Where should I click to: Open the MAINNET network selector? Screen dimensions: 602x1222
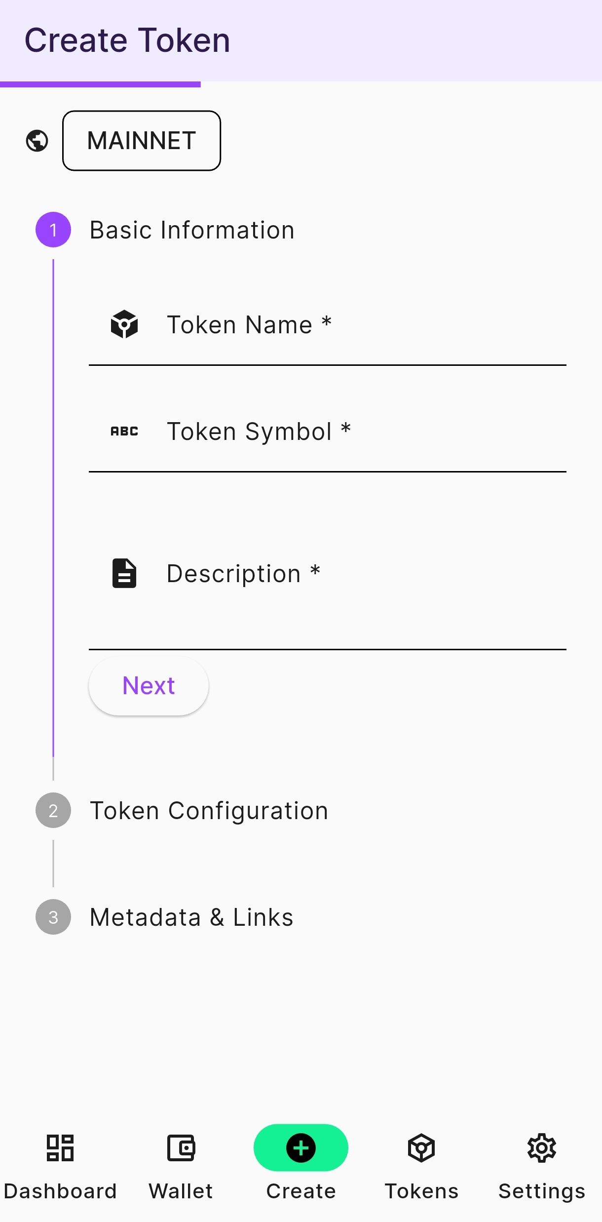(142, 141)
